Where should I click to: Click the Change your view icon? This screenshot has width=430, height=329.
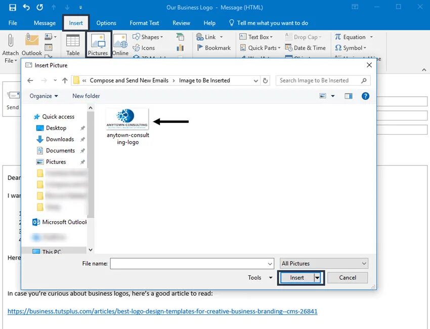(x=323, y=96)
